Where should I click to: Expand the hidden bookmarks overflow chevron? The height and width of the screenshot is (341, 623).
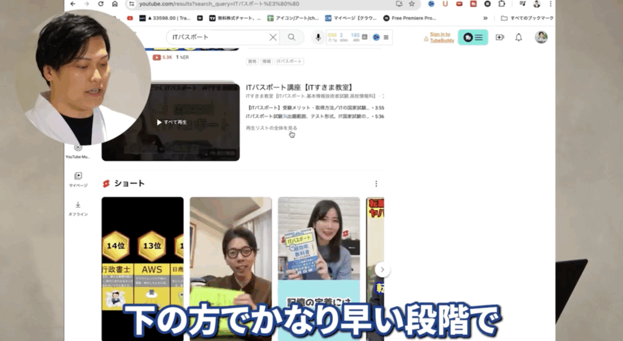[485, 18]
